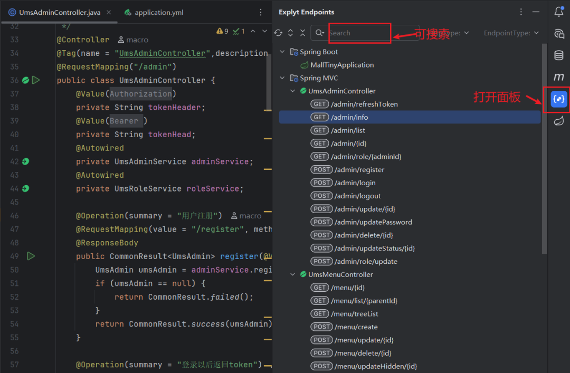The image size is (570, 373).
Task: Click the run gutter icon on line 36
Action: 36,80
